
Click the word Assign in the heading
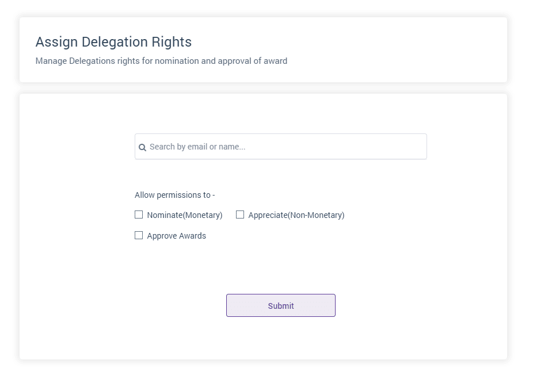coord(56,42)
